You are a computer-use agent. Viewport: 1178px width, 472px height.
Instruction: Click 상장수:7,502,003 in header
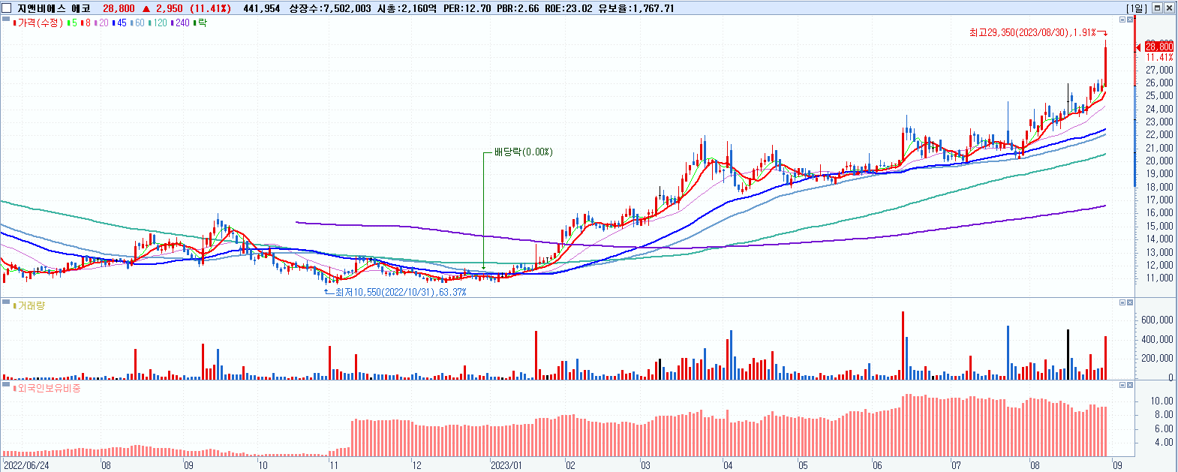coord(330,8)
